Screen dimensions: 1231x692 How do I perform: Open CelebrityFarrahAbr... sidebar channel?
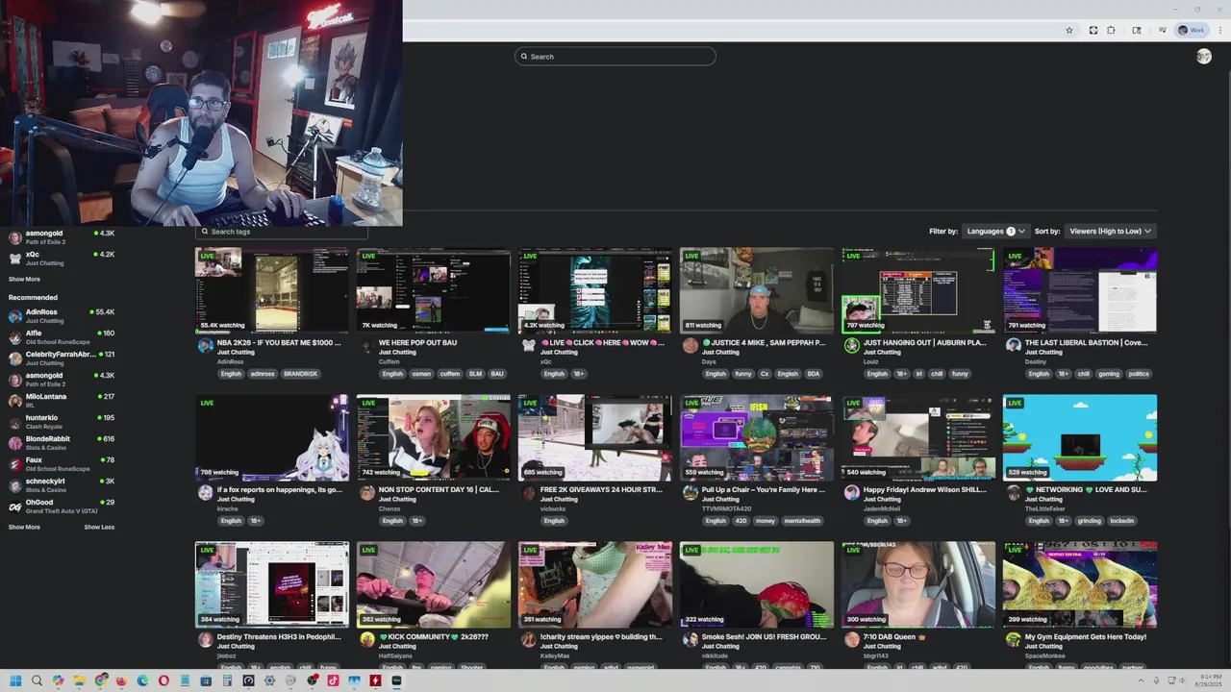(x=62, y=358)
